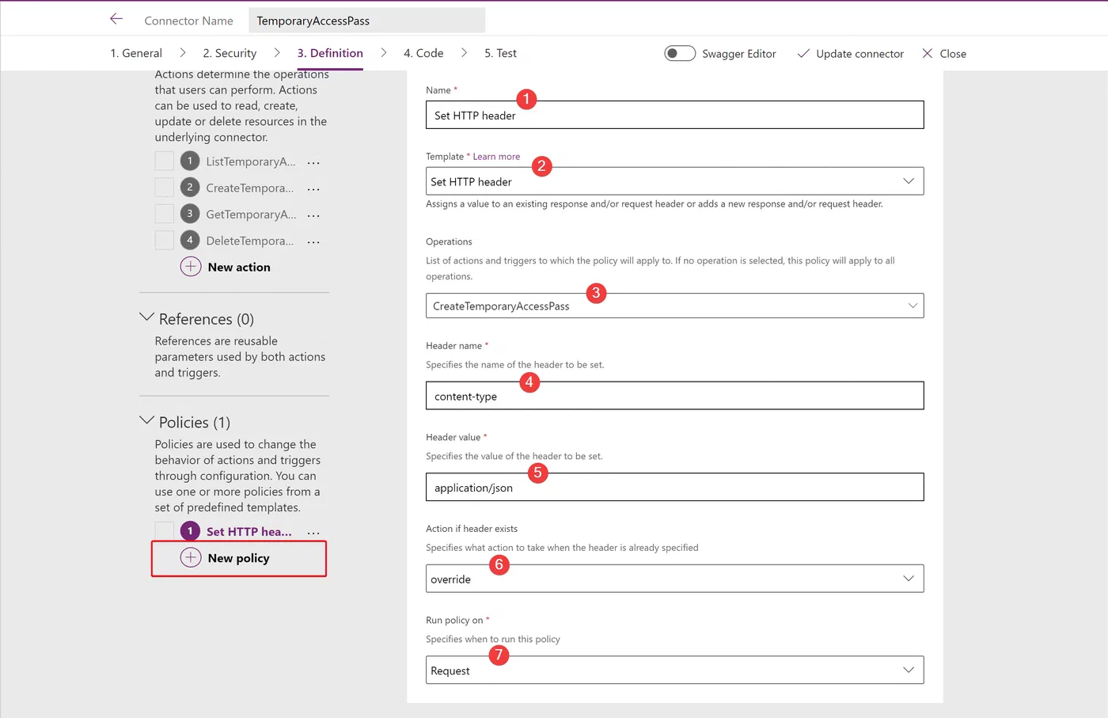Screen dimensions: 1108x718
Task: Select numbered badge 1 of ListTemporaryA...
Action: coord(190,161)
